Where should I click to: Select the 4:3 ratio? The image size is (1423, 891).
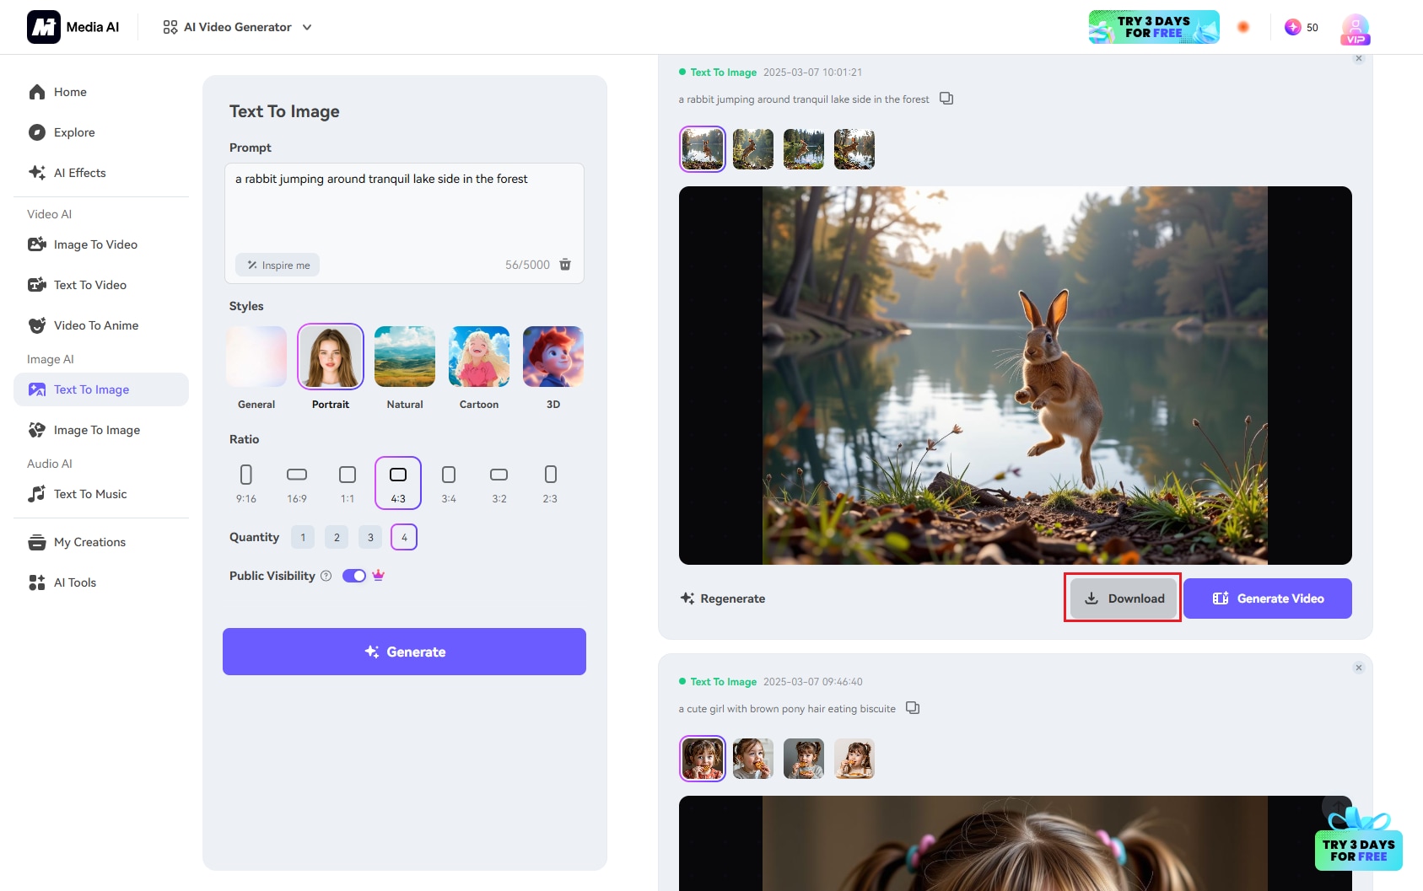398,483
